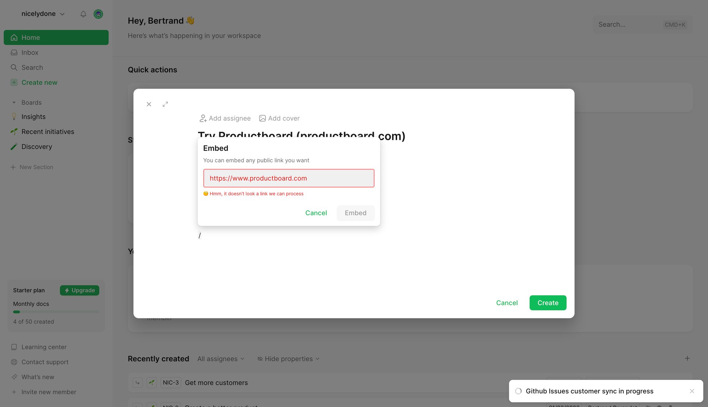Screen dimensions: 708x407
Task: Open the notification bell icon
Action: click(83, 14)
